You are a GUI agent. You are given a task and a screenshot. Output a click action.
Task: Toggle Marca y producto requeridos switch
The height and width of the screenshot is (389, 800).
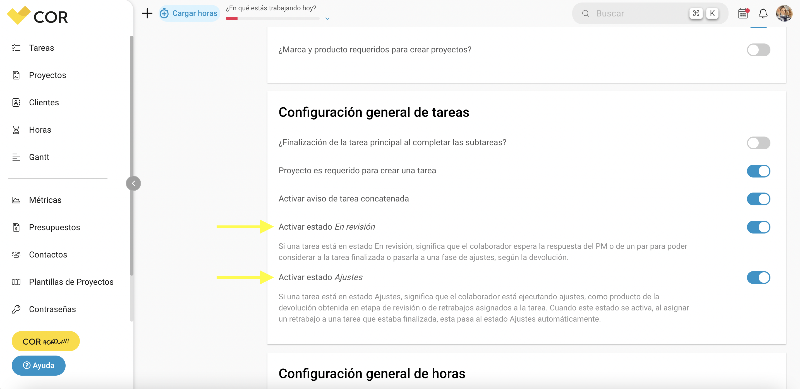coord(758,50)
